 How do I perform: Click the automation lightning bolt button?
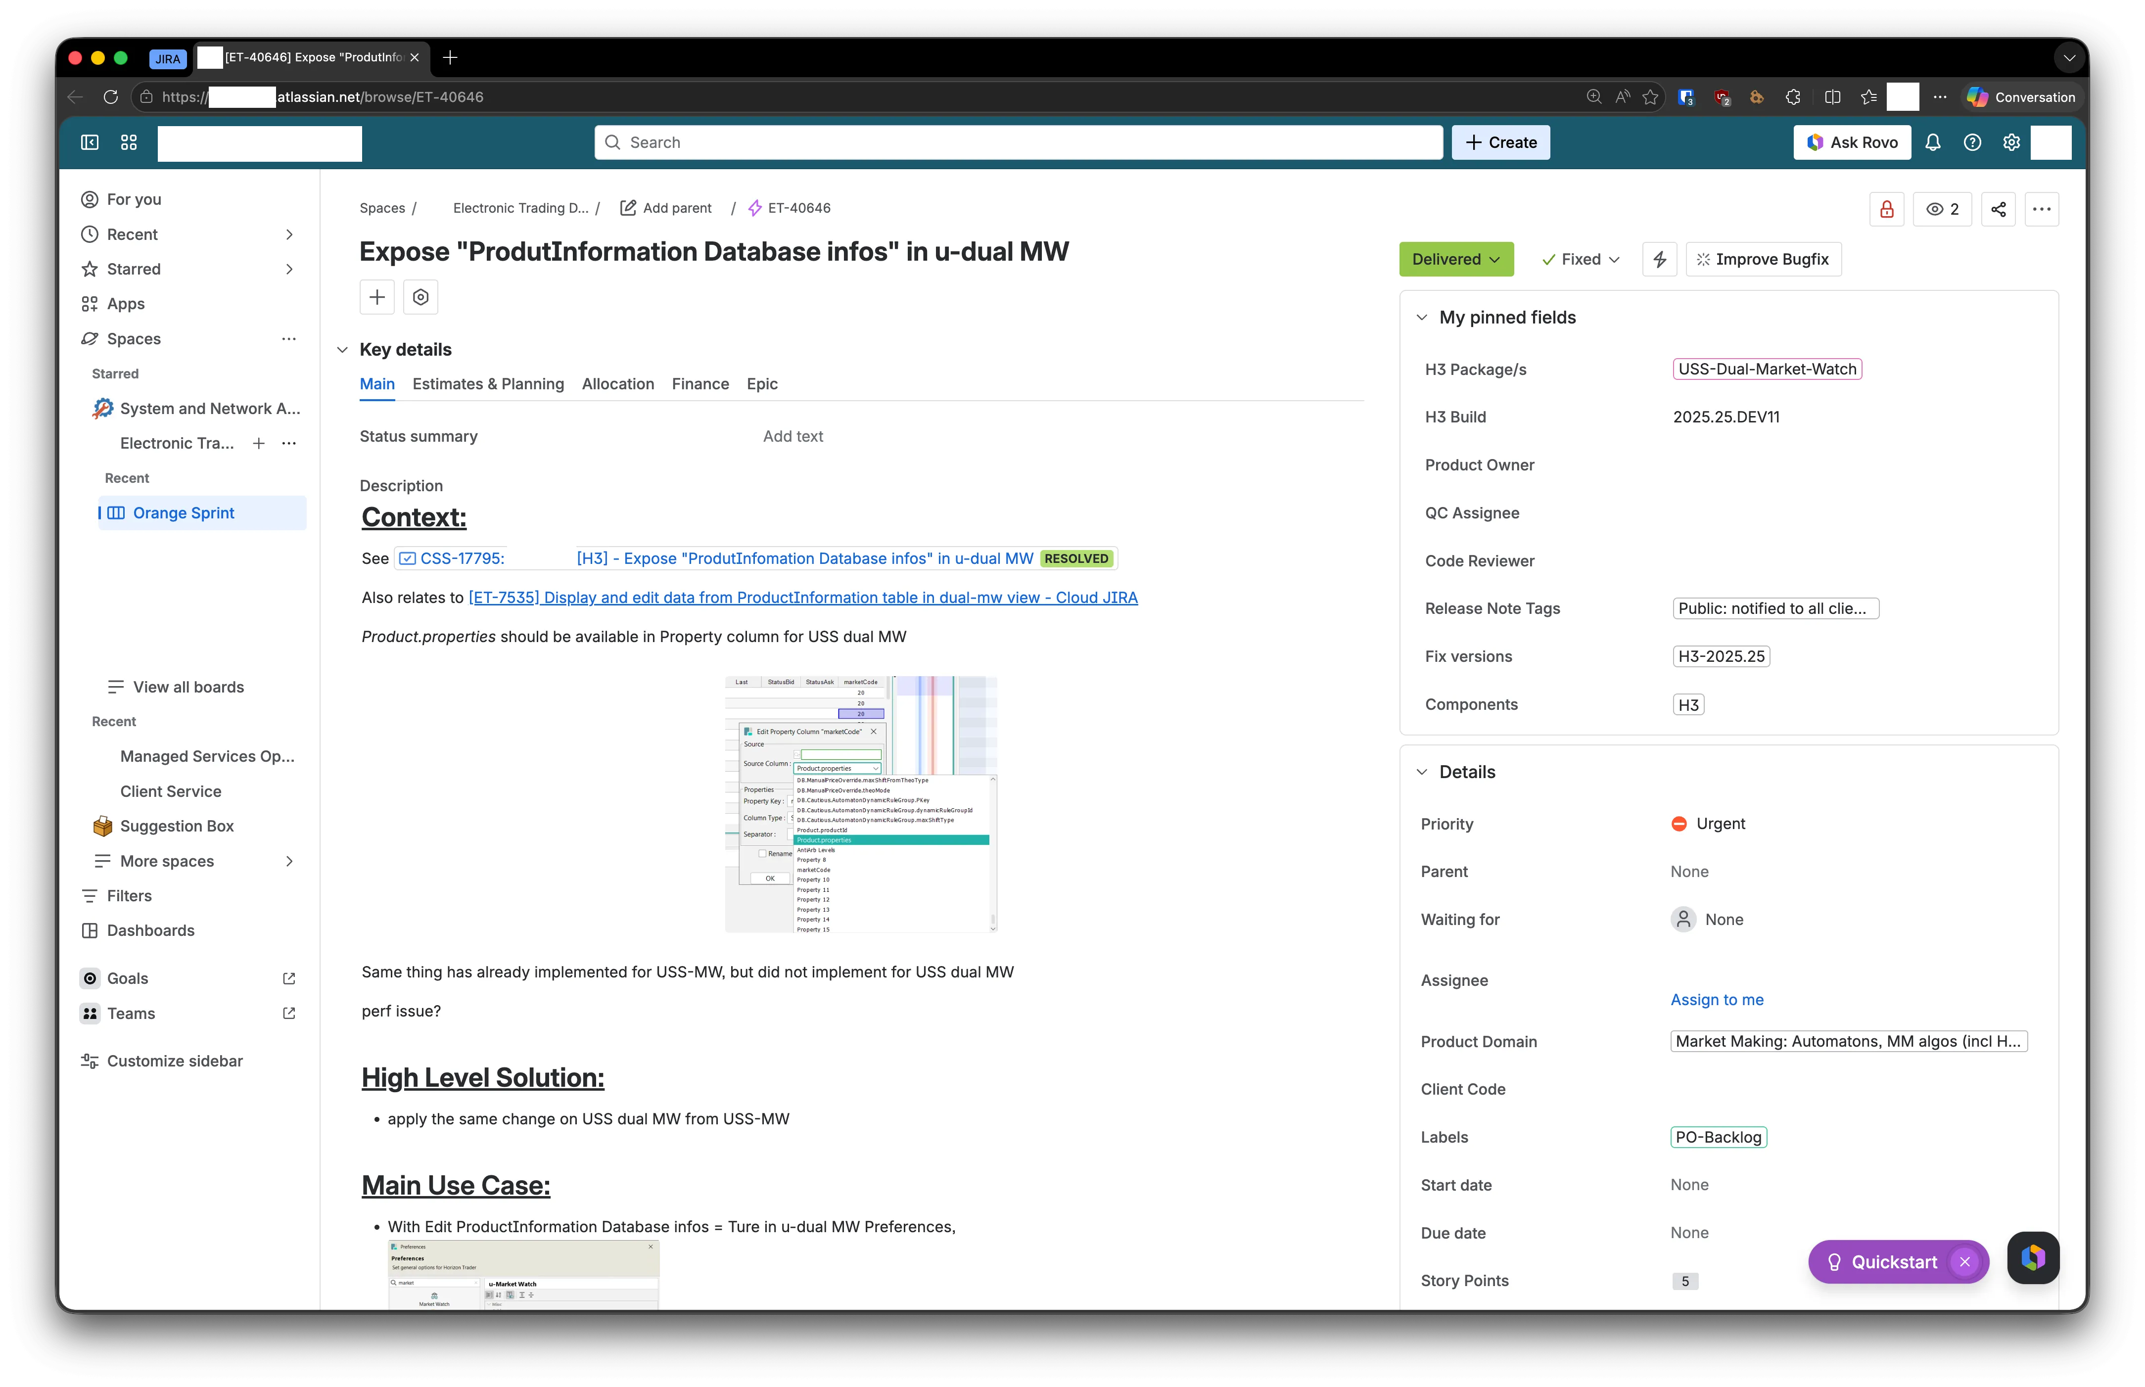click(1660, 259)
